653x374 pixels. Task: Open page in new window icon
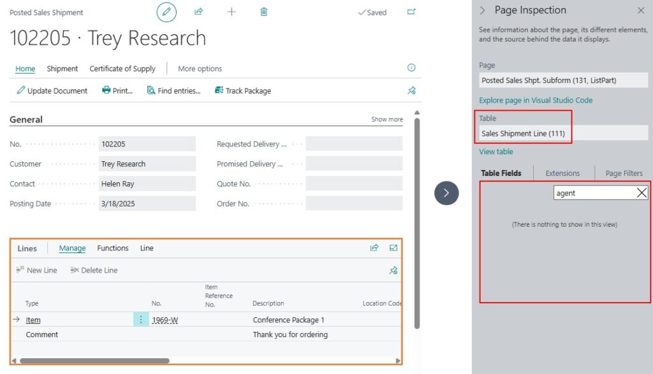[x=411, y=12]
